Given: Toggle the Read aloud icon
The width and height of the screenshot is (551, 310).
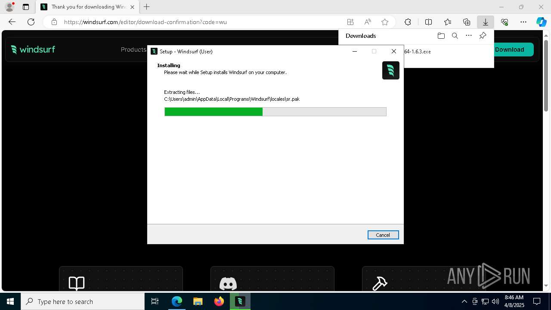Looking at the screenshot, I should (368, 22).
